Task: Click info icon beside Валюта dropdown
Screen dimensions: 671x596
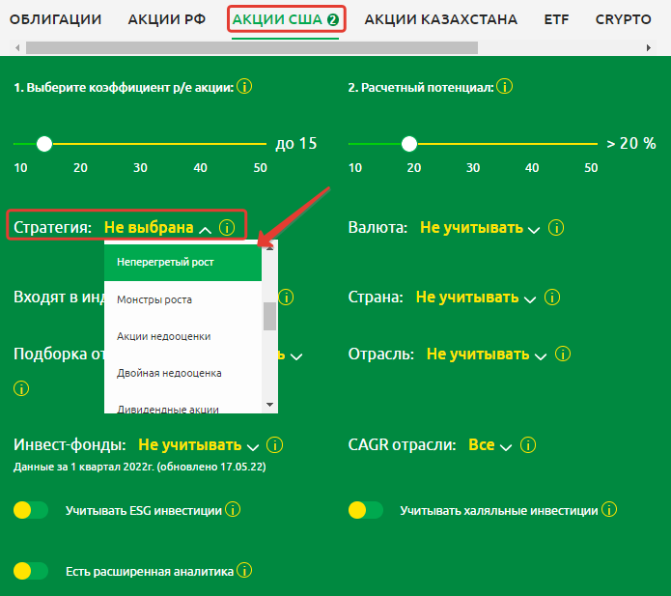Action: pyautogui.click(x=555, y=228)
